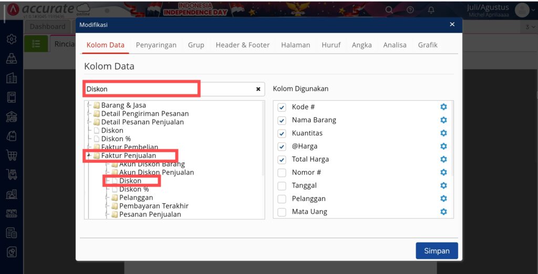Open the settings gear in left sidebar
This screenshot has height=274, width=538.
click(x=12, y=39)
